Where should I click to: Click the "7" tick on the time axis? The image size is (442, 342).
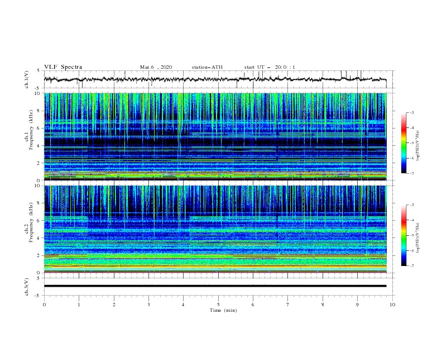click(x=288, y=305)
